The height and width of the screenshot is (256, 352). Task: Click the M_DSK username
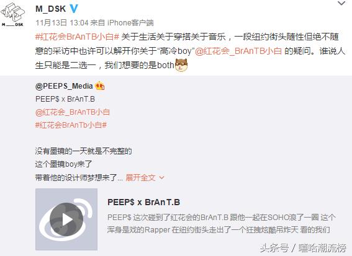point(50,9)
